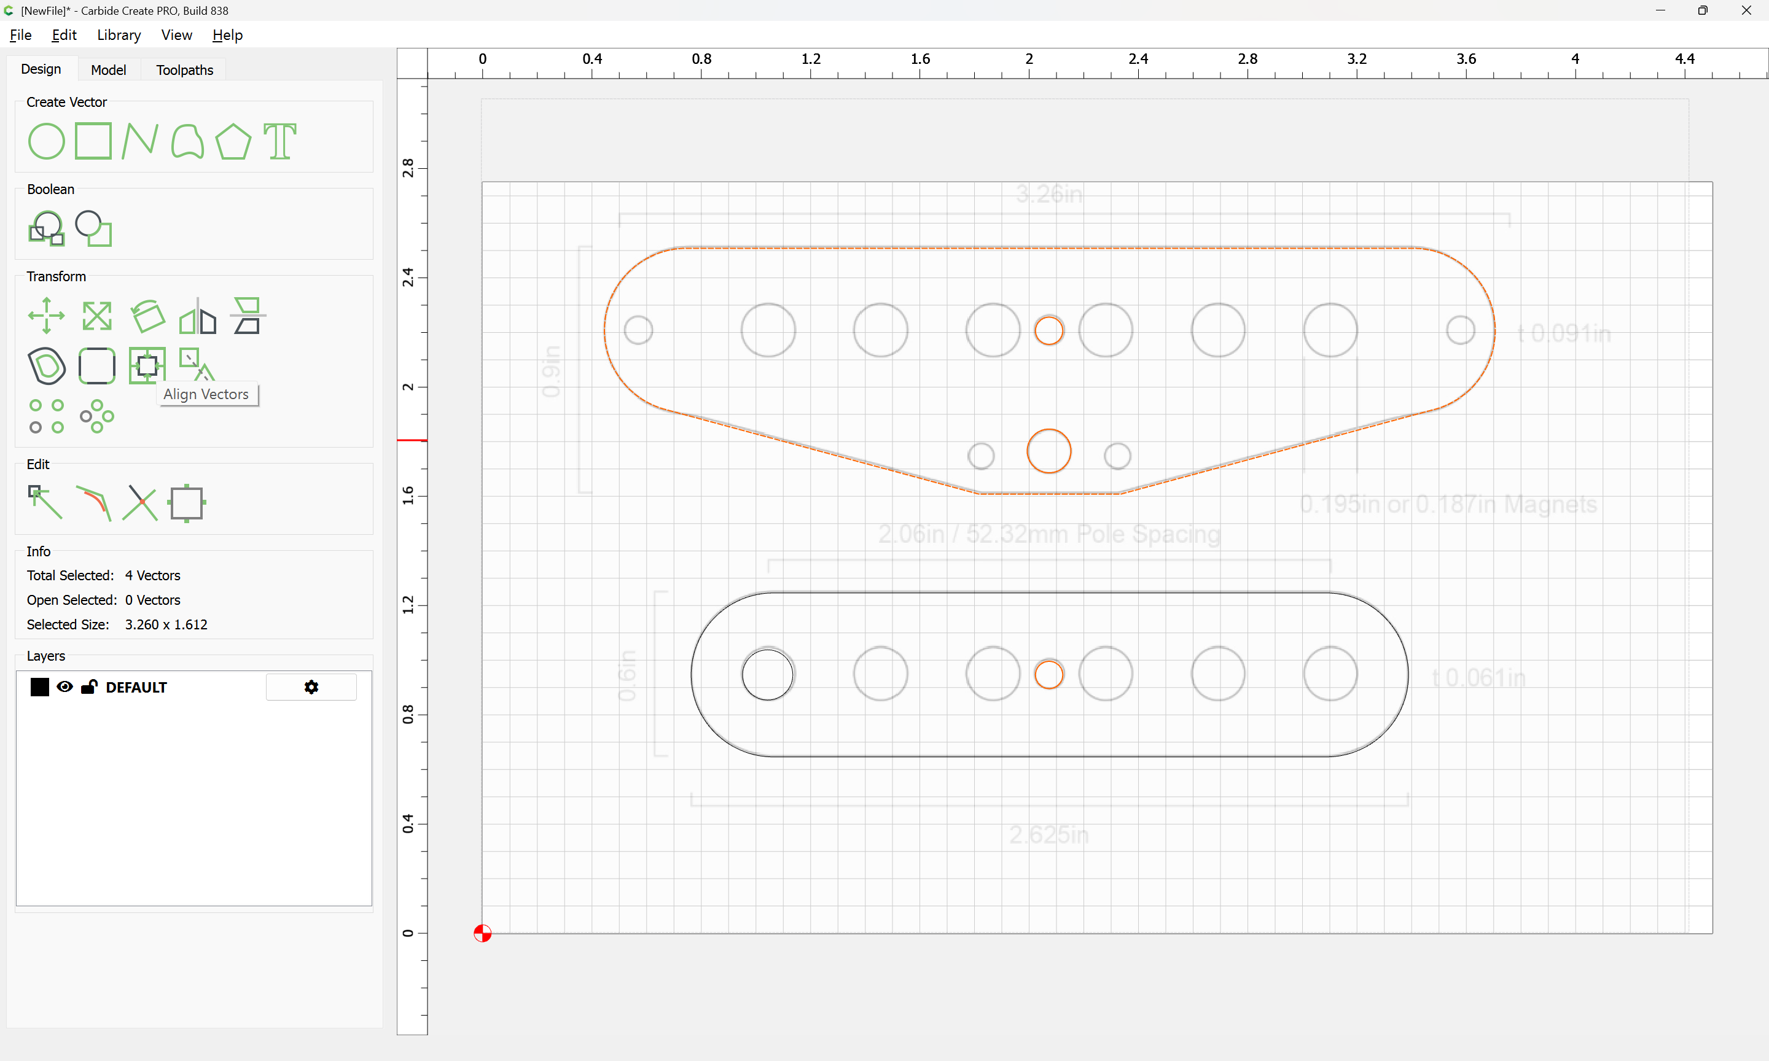Open the Help menu
1769x1061 pixels.
pos(227,35)
